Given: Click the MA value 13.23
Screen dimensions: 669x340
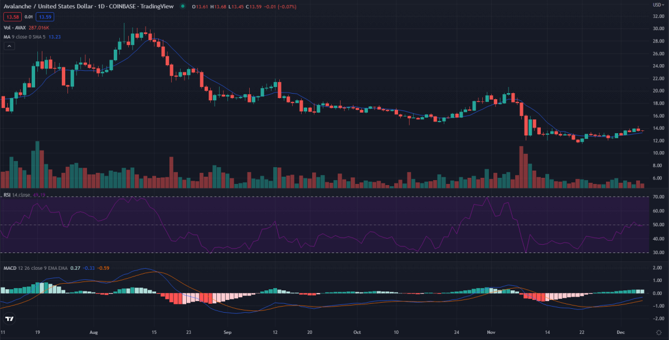Looking at the screenshot, I should tap(55, 37).
